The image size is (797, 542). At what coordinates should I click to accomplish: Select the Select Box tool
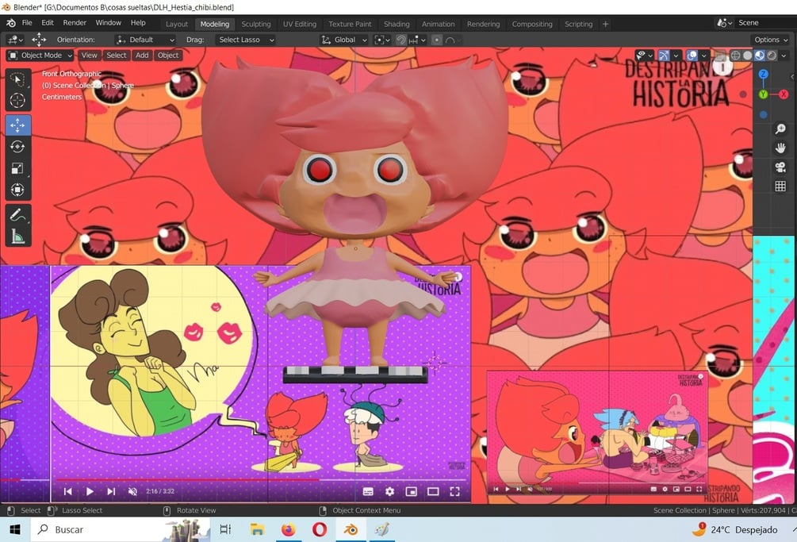[x=17, y=80]
